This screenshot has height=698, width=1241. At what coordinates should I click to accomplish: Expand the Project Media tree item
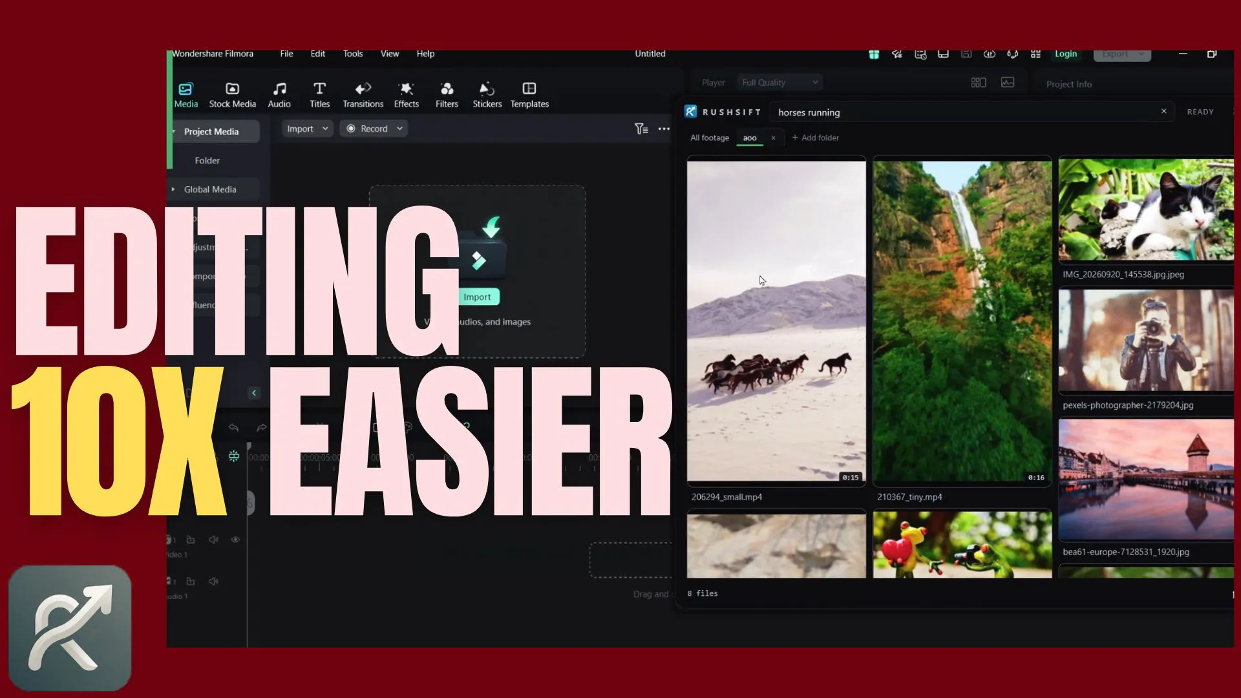coord(215,131)
